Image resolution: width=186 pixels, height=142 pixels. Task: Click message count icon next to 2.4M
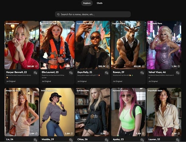tap(36, 133)
